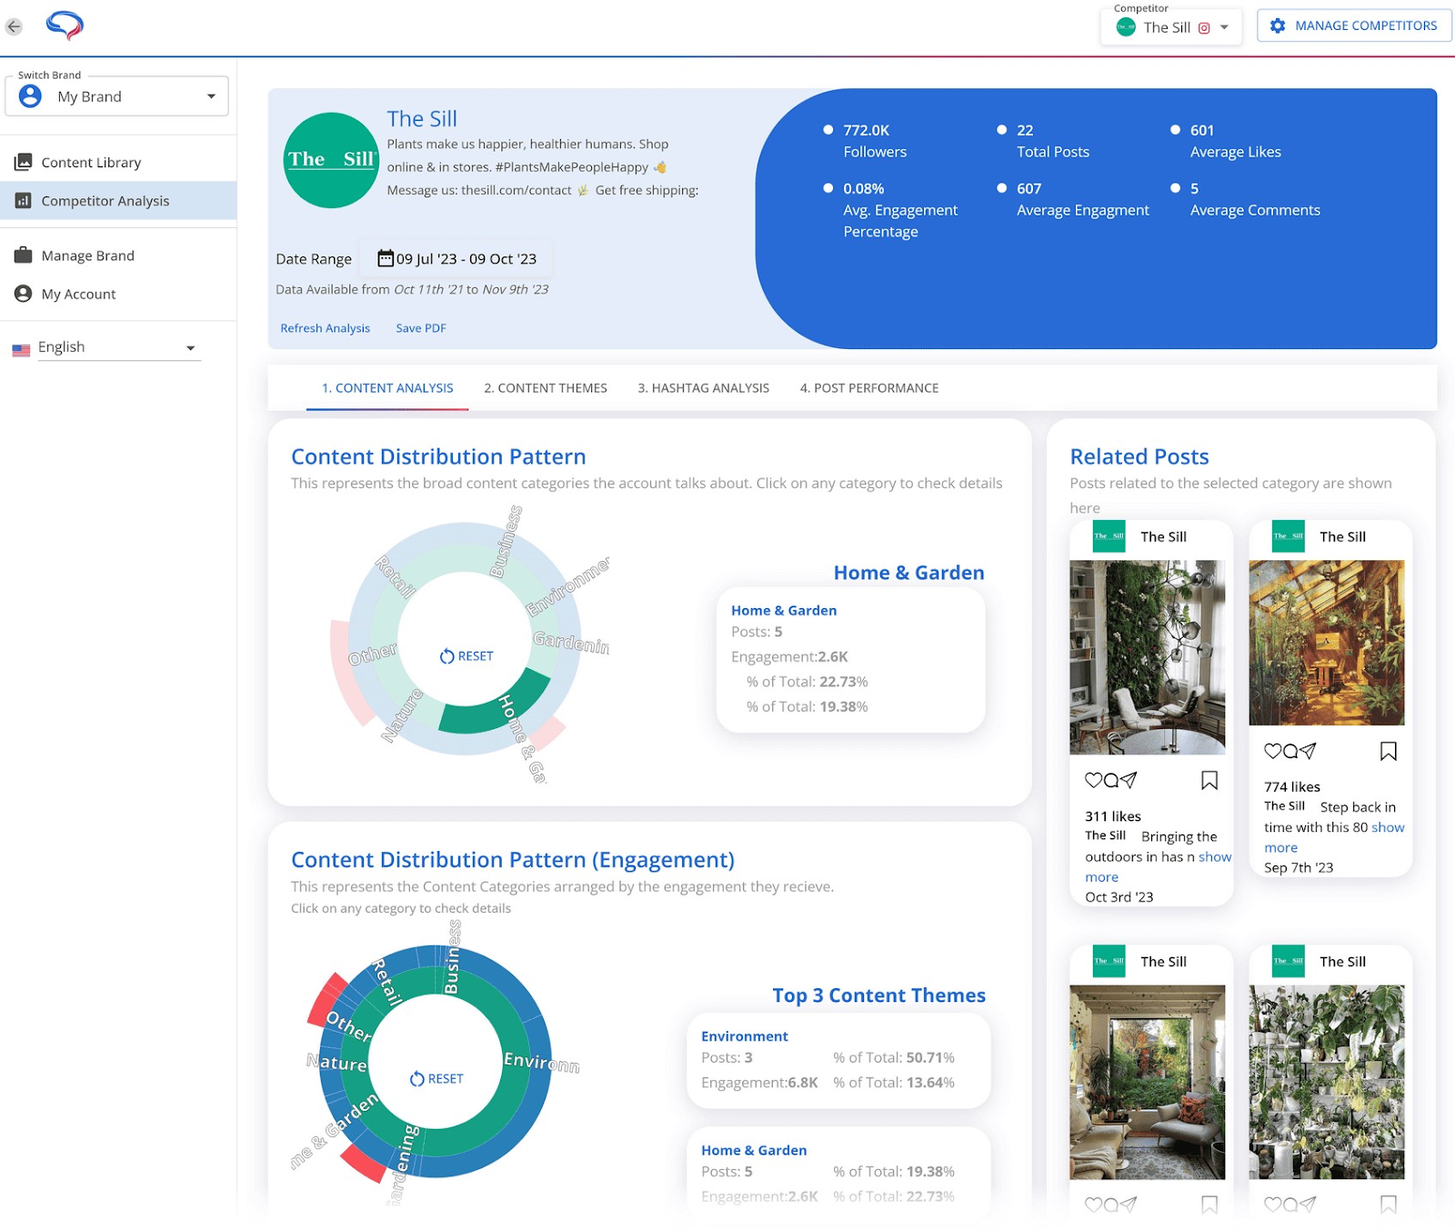
Task: Reset the Content Distribution Pattern chart
Action: click(x=467, y=655)
